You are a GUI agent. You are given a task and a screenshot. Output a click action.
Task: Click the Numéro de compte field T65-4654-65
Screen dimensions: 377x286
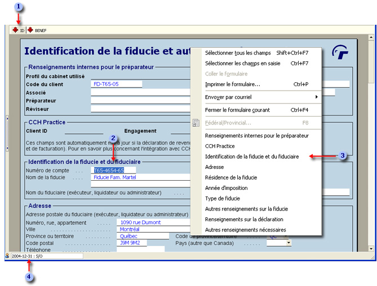pyautogui.click(x=113, y=170)
